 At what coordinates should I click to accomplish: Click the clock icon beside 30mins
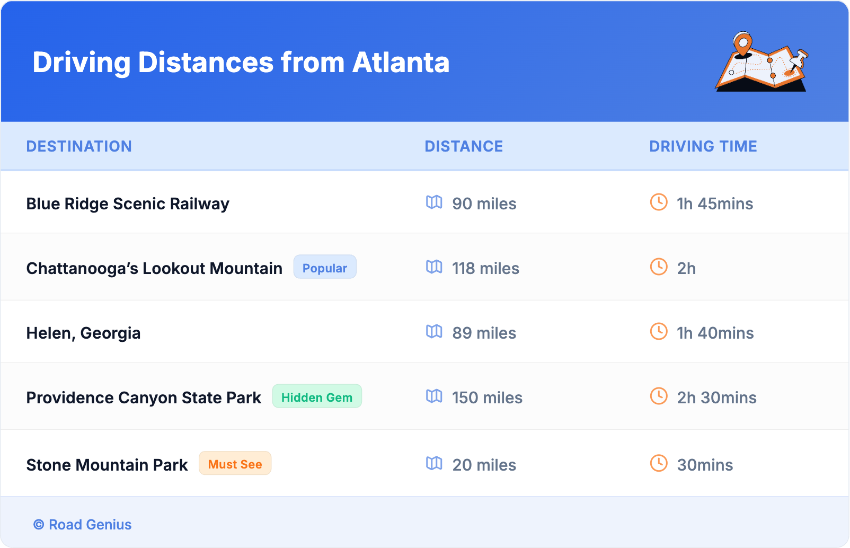click(659, 463)
